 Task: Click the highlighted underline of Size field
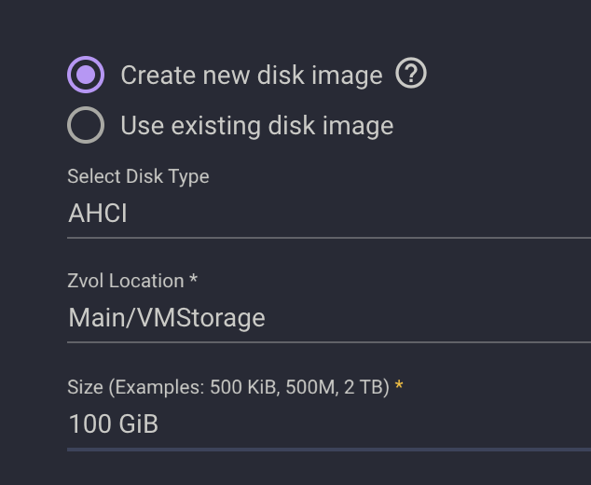(326, 449)
